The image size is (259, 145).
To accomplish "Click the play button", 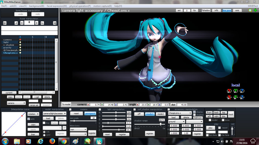I will (x=210, y=128).
